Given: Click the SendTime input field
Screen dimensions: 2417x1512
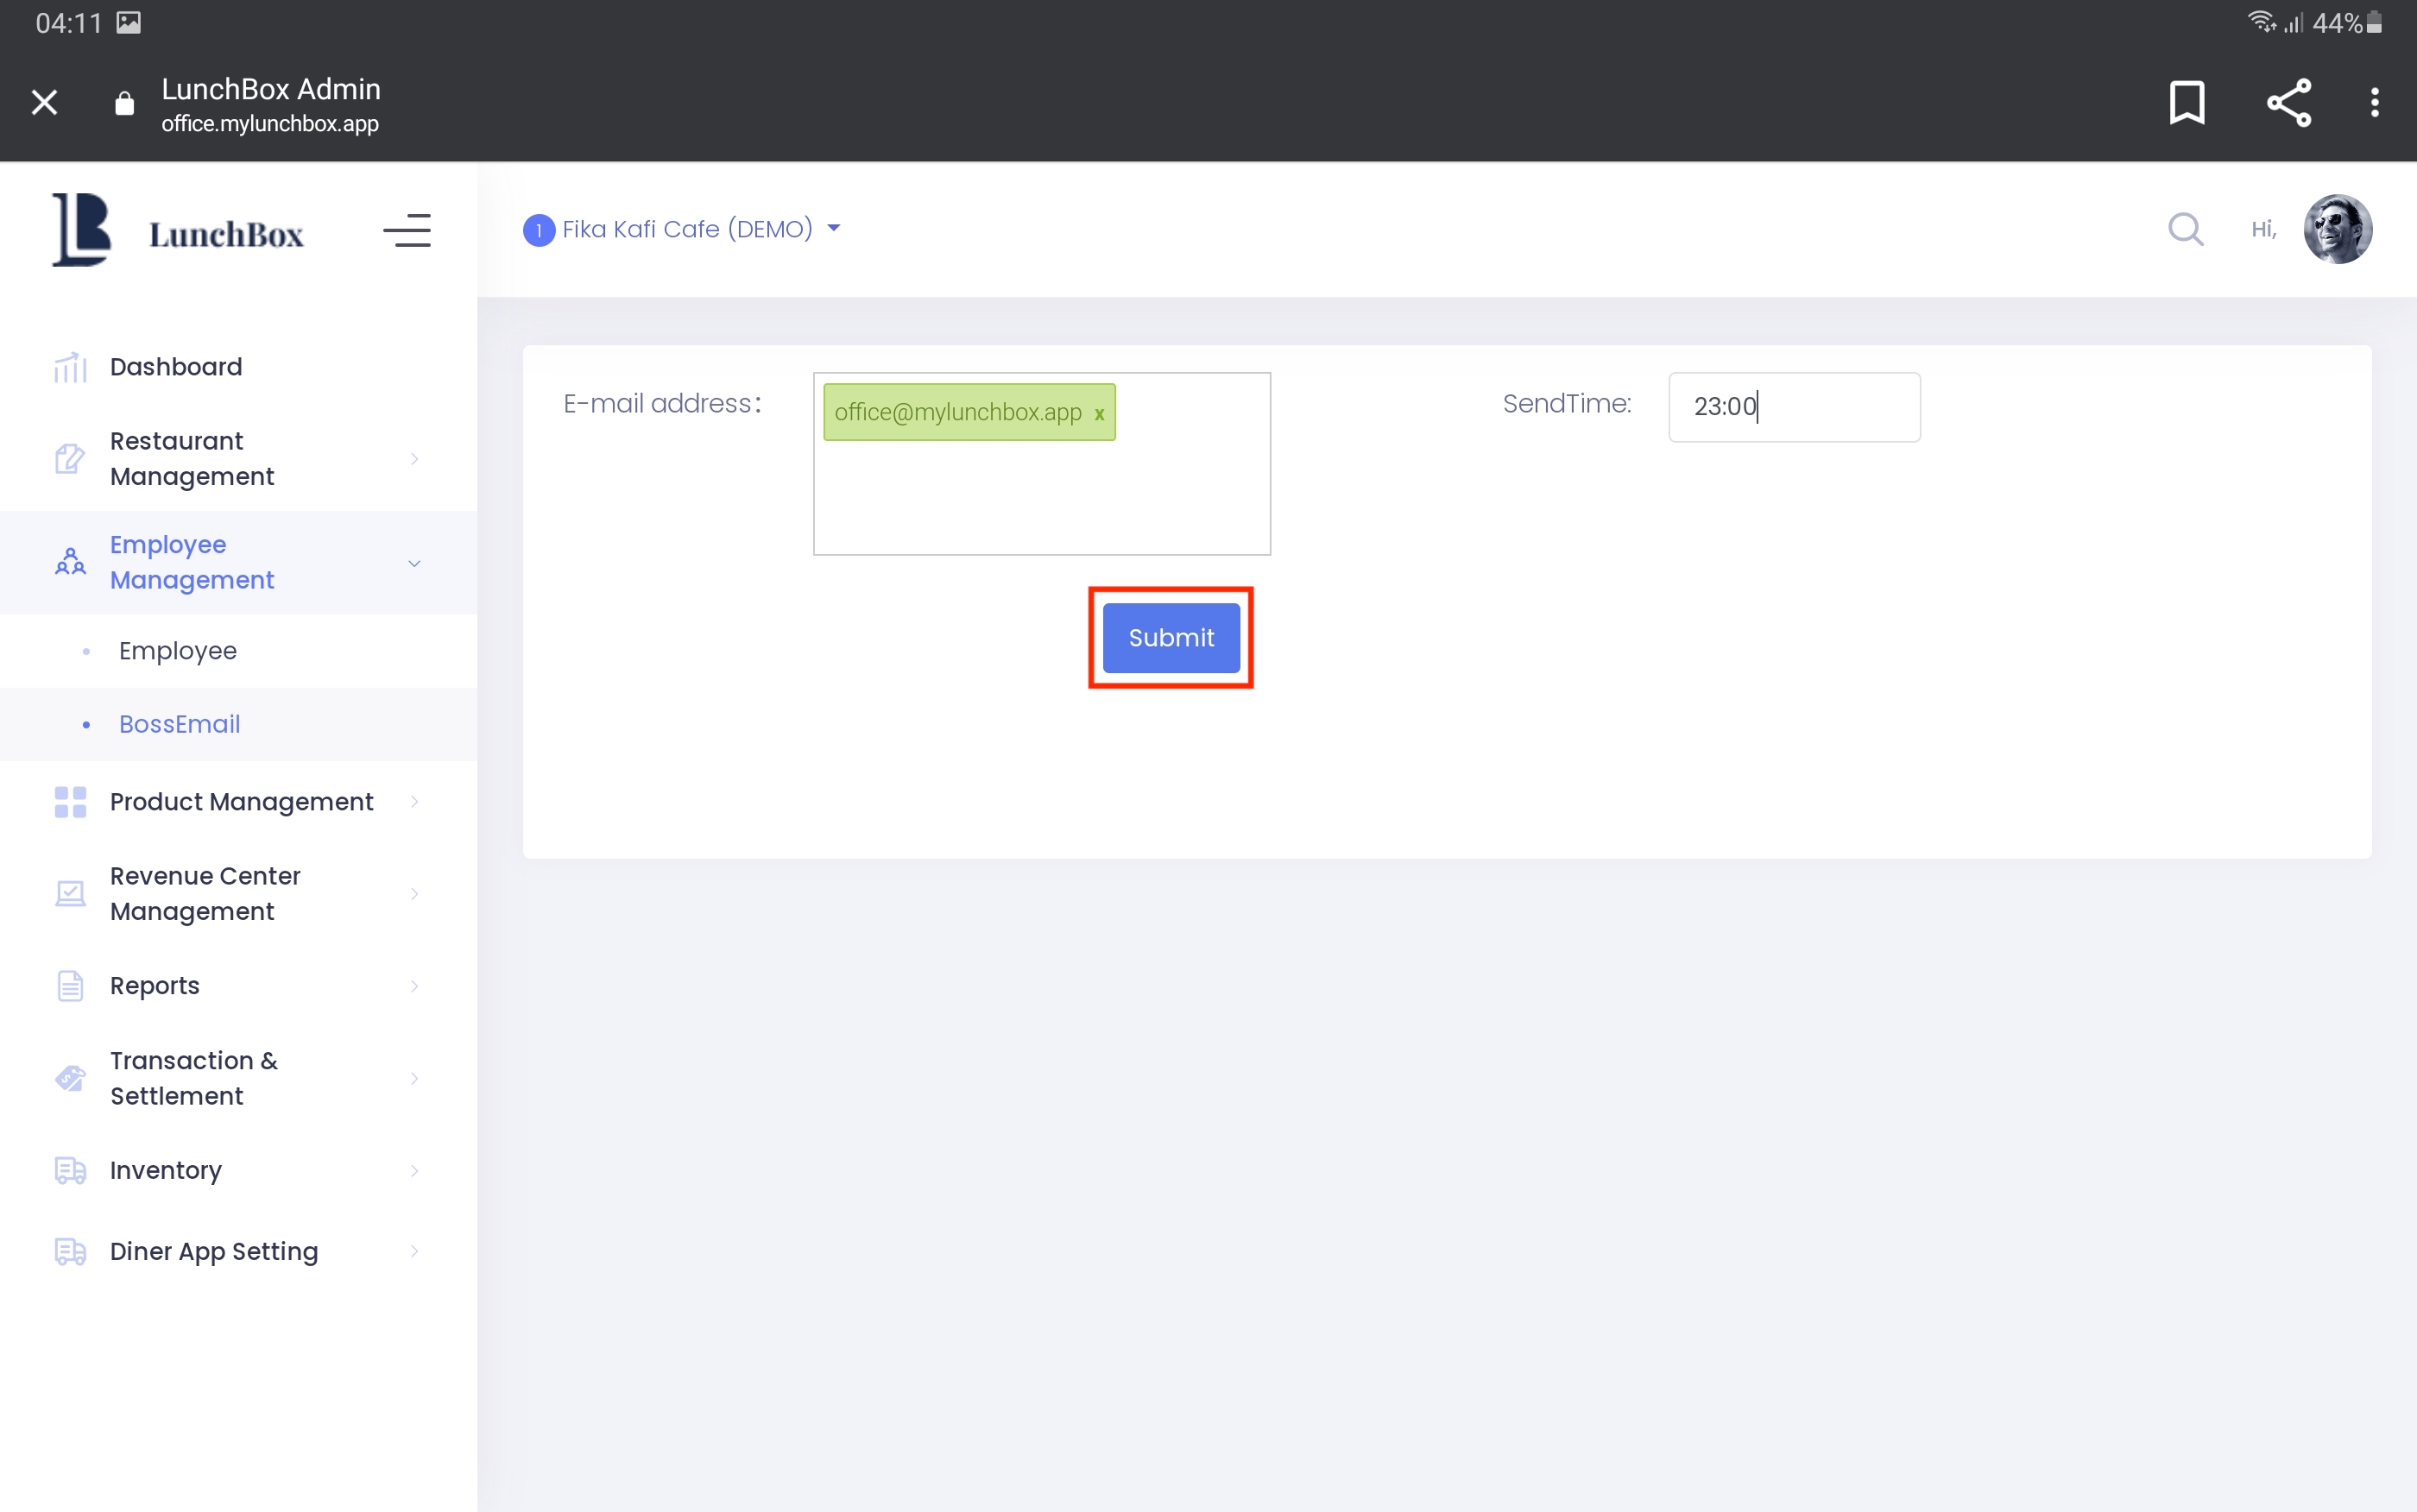Looking at the screenshot, I should [x=1794, y=407].
